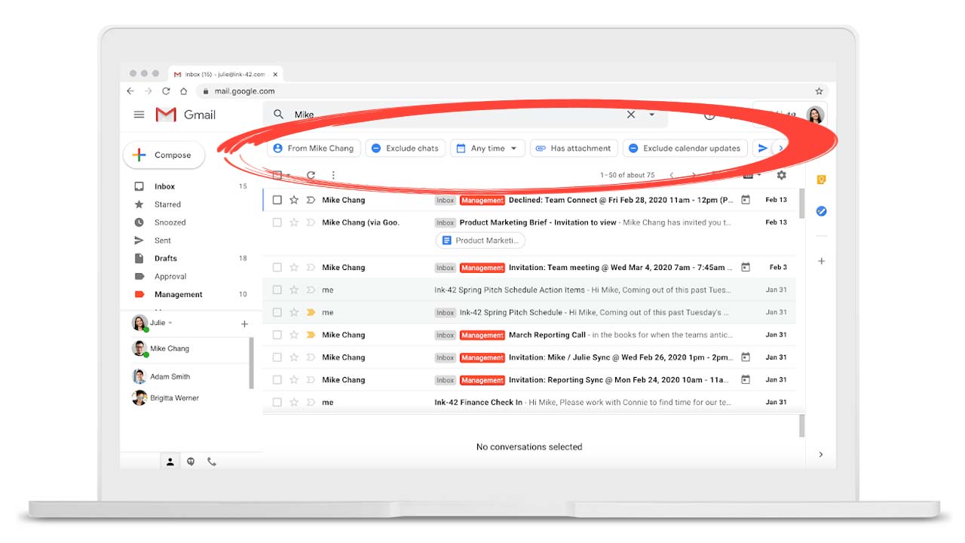Apply the Has attachment filter chip

(x=574, y=149)
